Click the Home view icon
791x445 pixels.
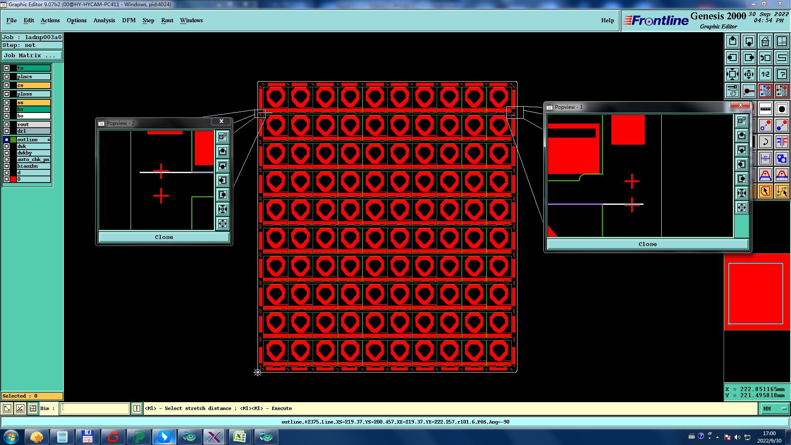coord(765,41)
